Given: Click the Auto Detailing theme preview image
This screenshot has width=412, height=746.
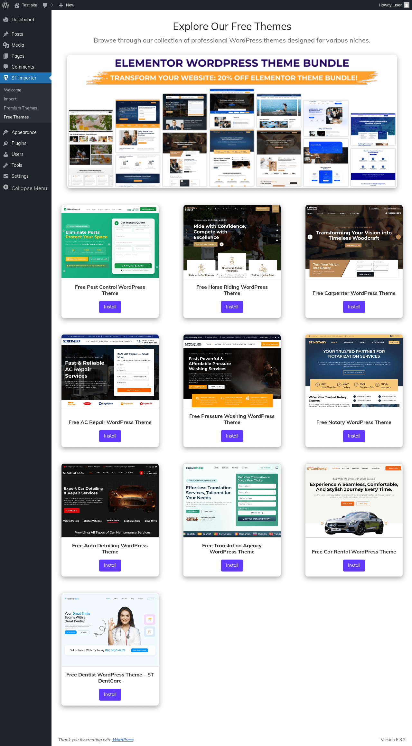Looking at the screenshot, I should pos(110,500).
